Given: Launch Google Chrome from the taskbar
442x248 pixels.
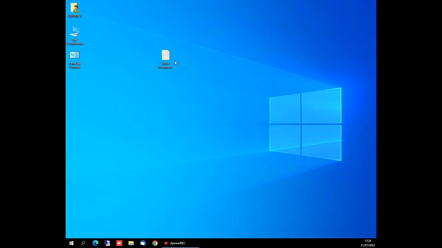Looking at the screenshot, I should click(x=155, y=243).
